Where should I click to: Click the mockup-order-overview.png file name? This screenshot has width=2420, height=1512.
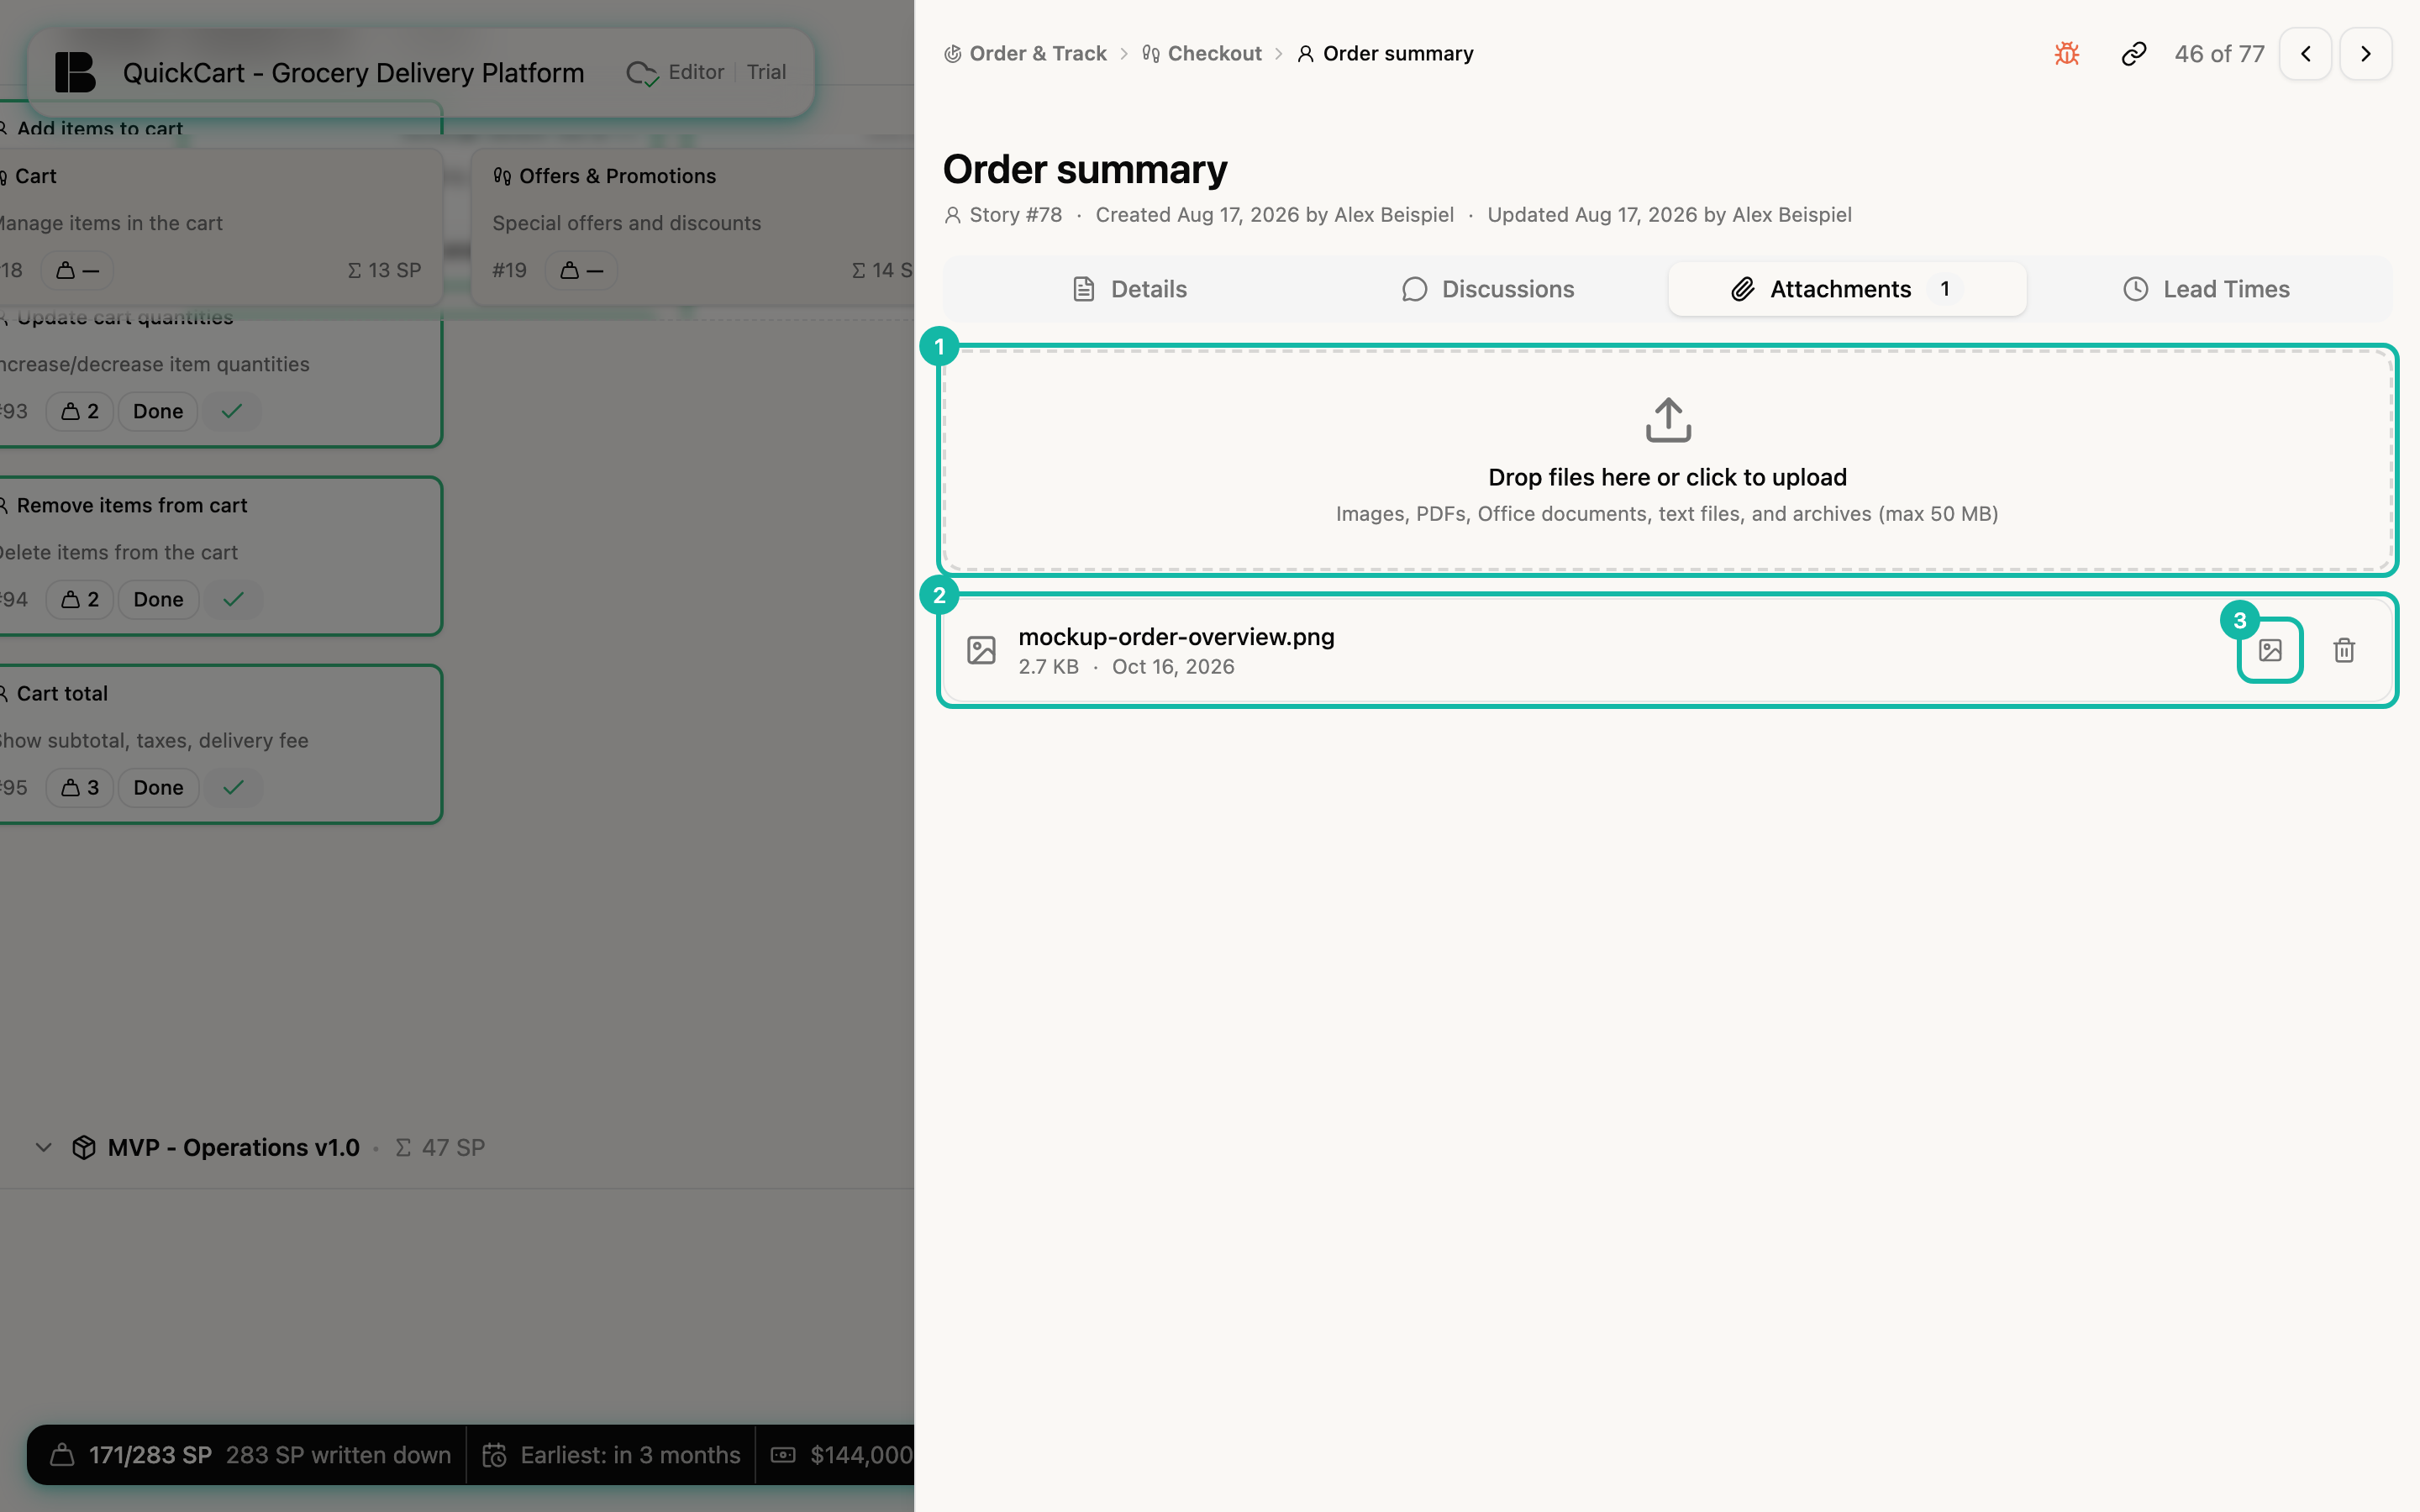[x=1176, y=637]
